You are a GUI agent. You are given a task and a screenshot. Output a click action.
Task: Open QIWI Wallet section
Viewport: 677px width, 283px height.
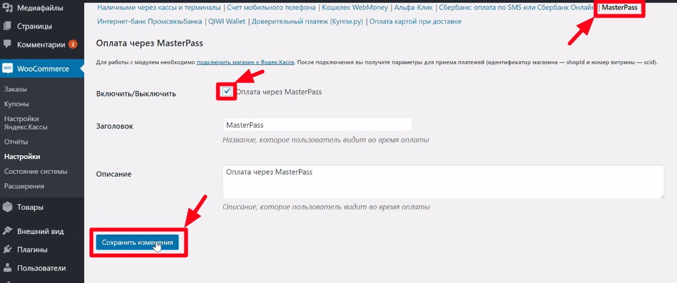(x=227, y=21)
